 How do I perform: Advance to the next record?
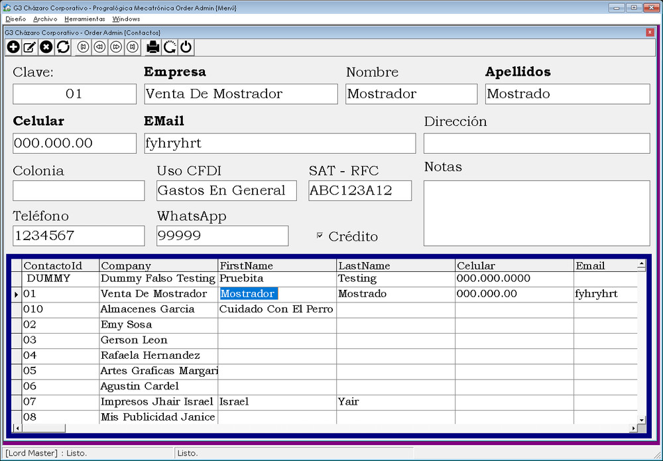(115, 47)
